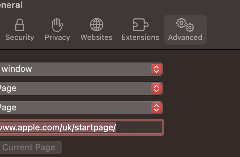This screenshot has width=240, height=157.
Task: Click red arrows of dropdown above URL field
Action: tap(156, 108)
